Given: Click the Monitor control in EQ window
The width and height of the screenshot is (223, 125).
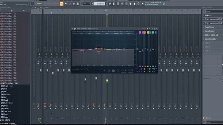Looking at the screenshot, I should tap(124, 71).
